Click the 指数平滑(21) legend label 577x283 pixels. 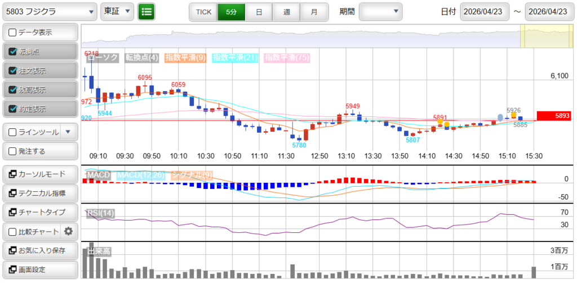point(235,57)
